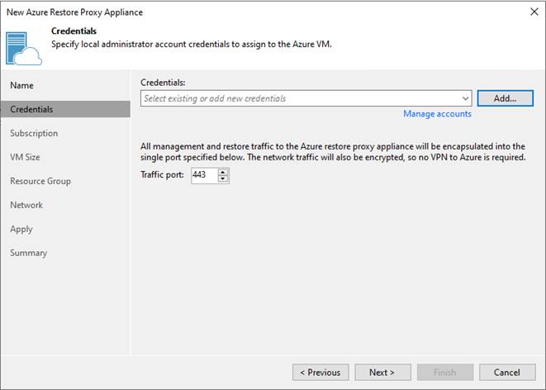Click the Add... credentials button
This screenshot has width=546, height=390.
(505, 98)
